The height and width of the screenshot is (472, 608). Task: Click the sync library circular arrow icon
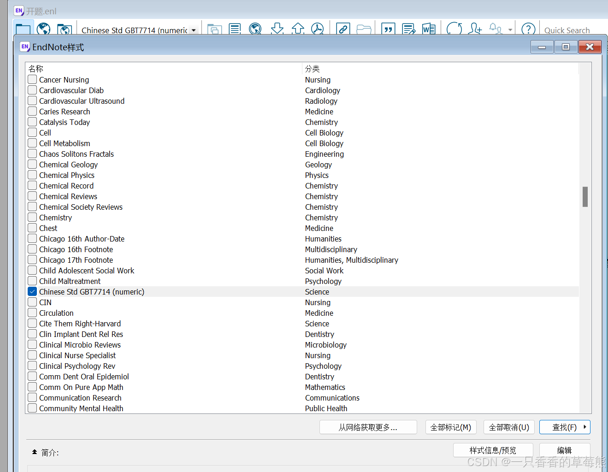454,29
